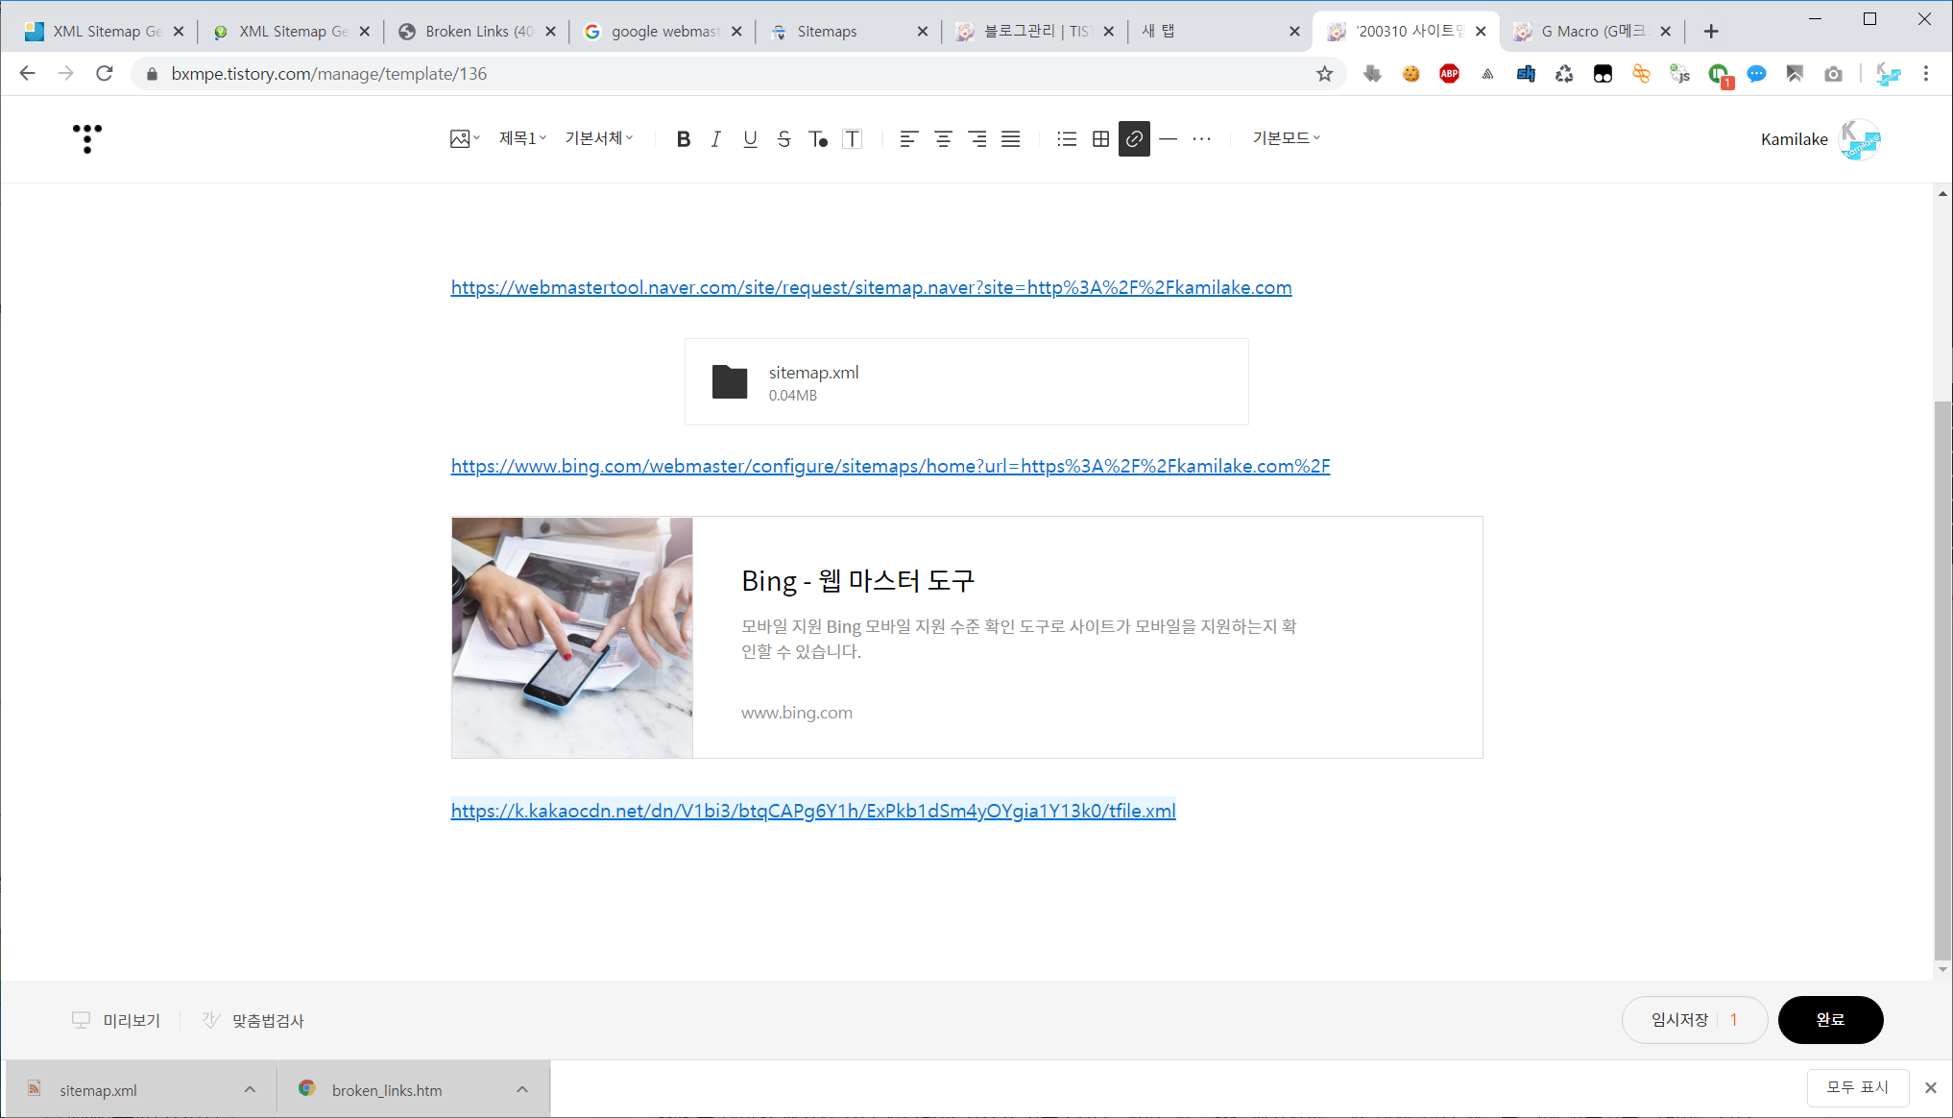Image resolution: width=1953 pixels, height=1118 pixels.
Task: Click the link insert icon
Action: pos(1134,139)
